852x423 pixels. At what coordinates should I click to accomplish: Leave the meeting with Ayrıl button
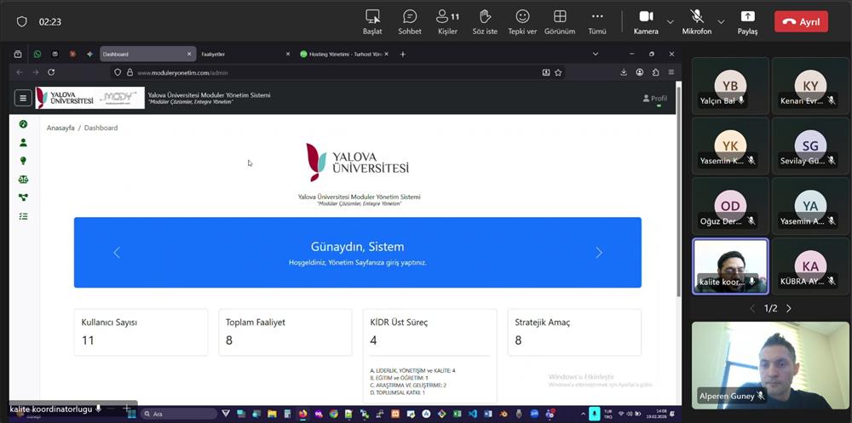800,22
